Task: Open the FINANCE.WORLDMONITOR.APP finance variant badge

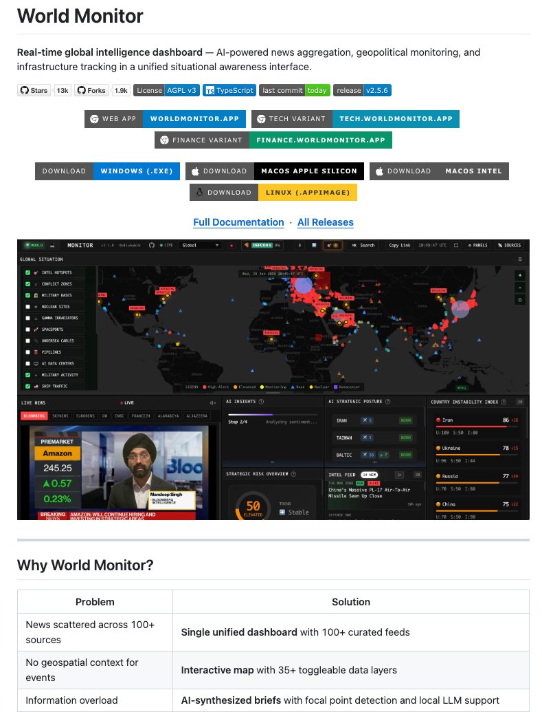Action: 273,140
